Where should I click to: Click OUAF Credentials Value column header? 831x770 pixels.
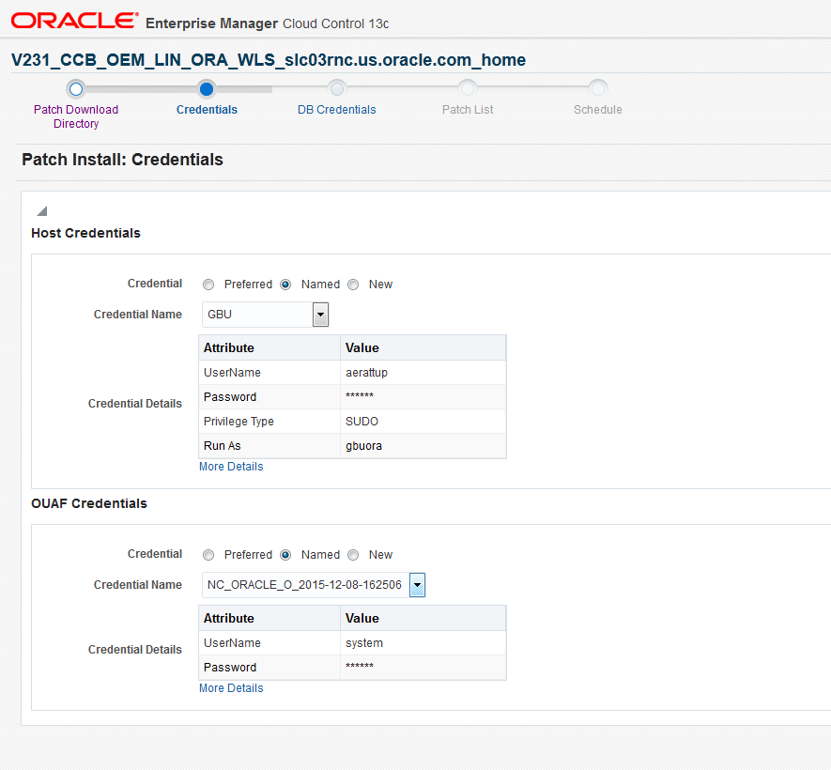pos(423,618)
